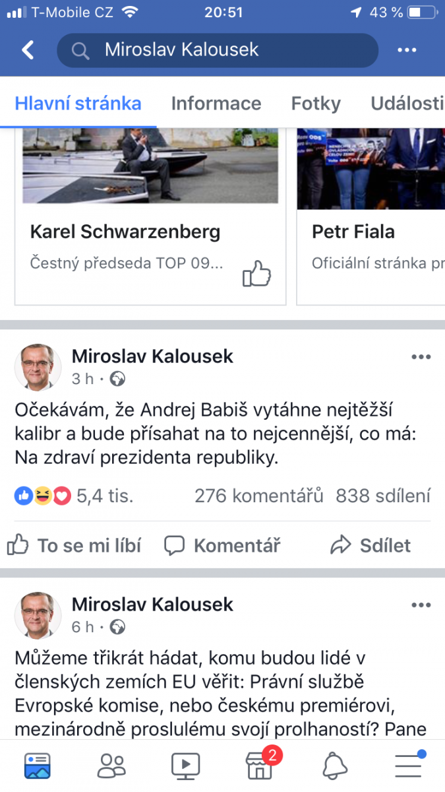Tap the back arrow in header
The image size is (445, 792).
click(x=28, y=50)
